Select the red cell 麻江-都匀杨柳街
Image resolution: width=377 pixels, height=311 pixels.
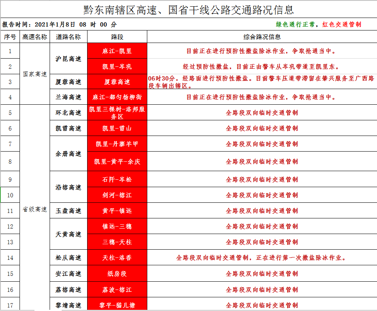tap(117, 97)
